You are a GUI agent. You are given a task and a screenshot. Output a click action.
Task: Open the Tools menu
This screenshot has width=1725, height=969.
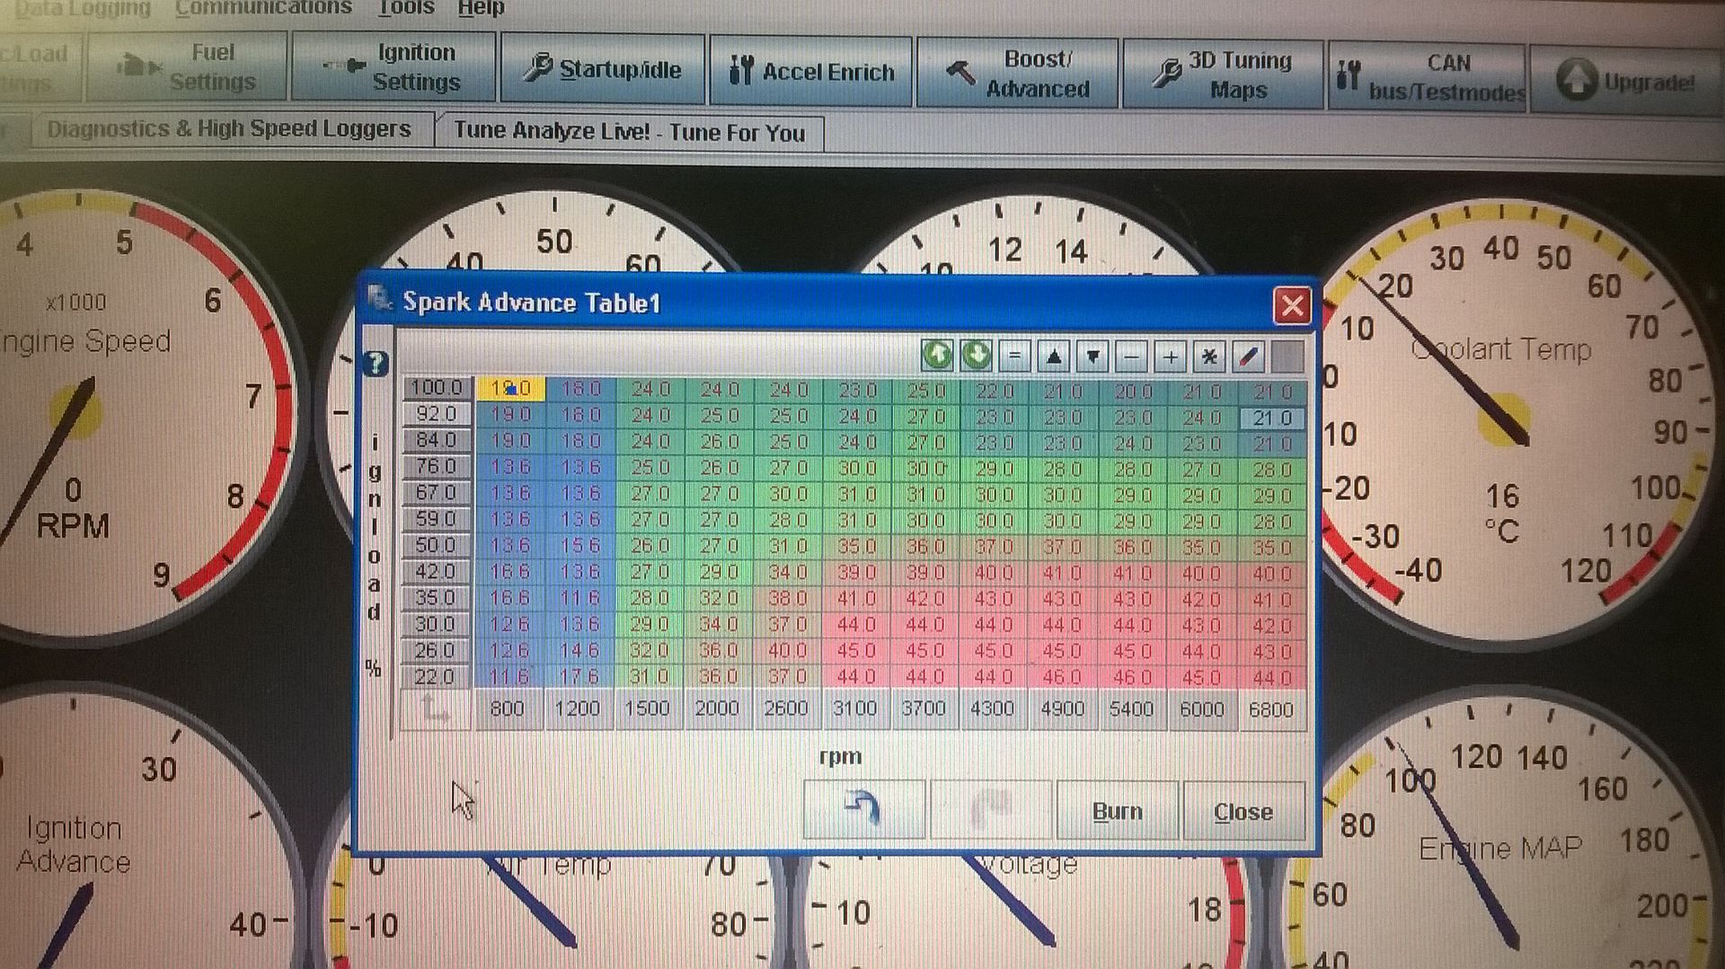click(x=406, y=8)
